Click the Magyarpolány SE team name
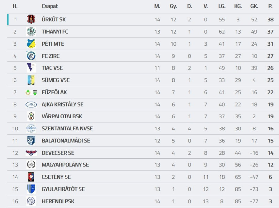Screen dimensions: 279x208 point(65,165)
